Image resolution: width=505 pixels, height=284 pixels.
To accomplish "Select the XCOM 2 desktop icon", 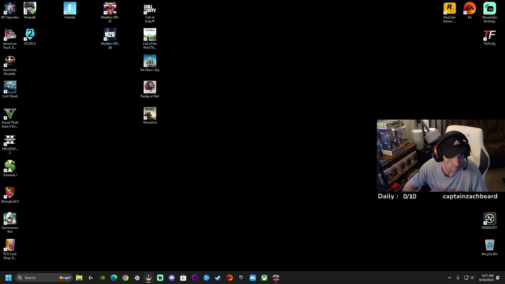I will pyautogui.click(x=30, y=37).
